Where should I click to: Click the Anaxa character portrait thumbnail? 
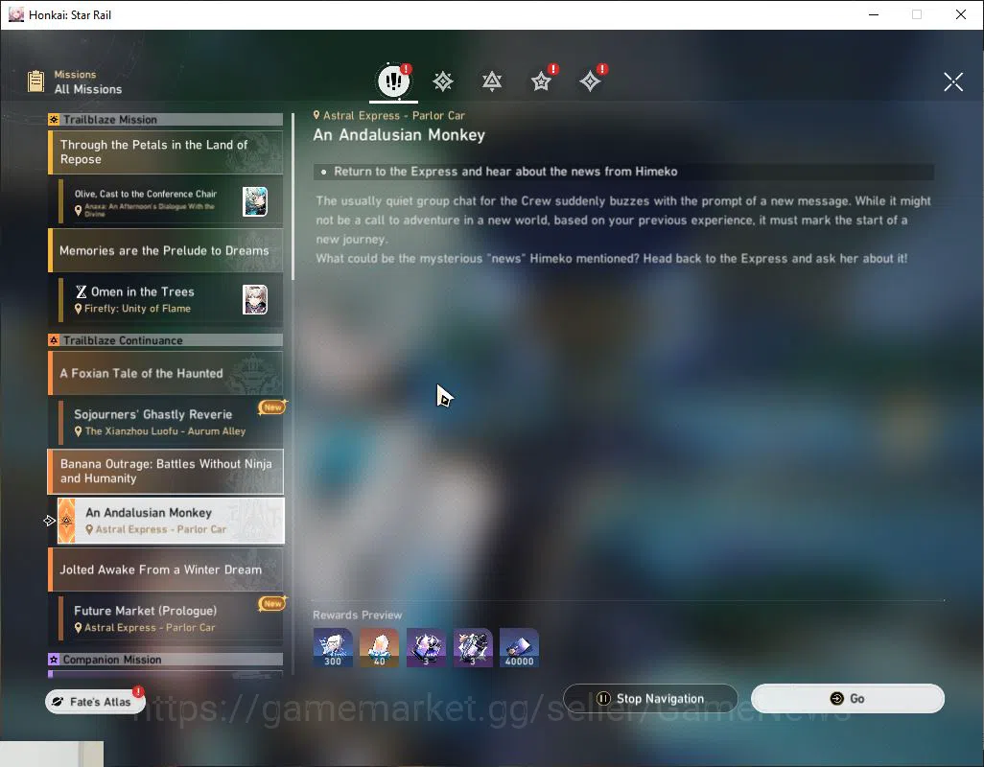tap(255, 201)
